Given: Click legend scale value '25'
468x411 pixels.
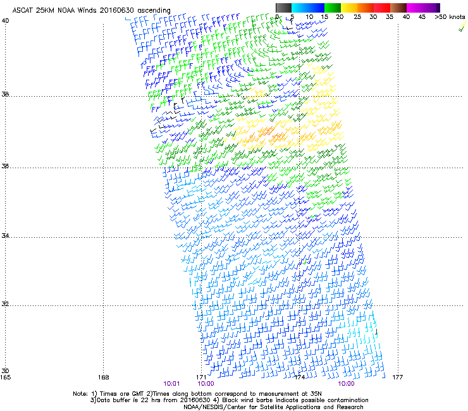Looking at the screenshot, I should coord(357,17).
